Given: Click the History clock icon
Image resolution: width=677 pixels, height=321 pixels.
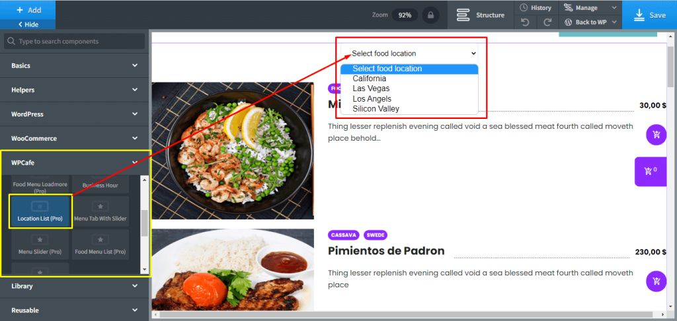Looking at the screenshot, I should click(x=524, y=8).
